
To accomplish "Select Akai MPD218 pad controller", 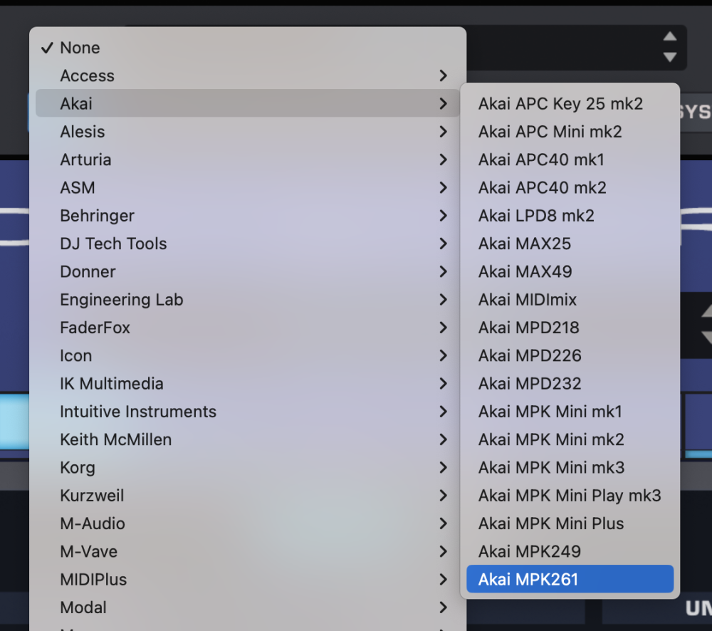I will click(529, 328).
